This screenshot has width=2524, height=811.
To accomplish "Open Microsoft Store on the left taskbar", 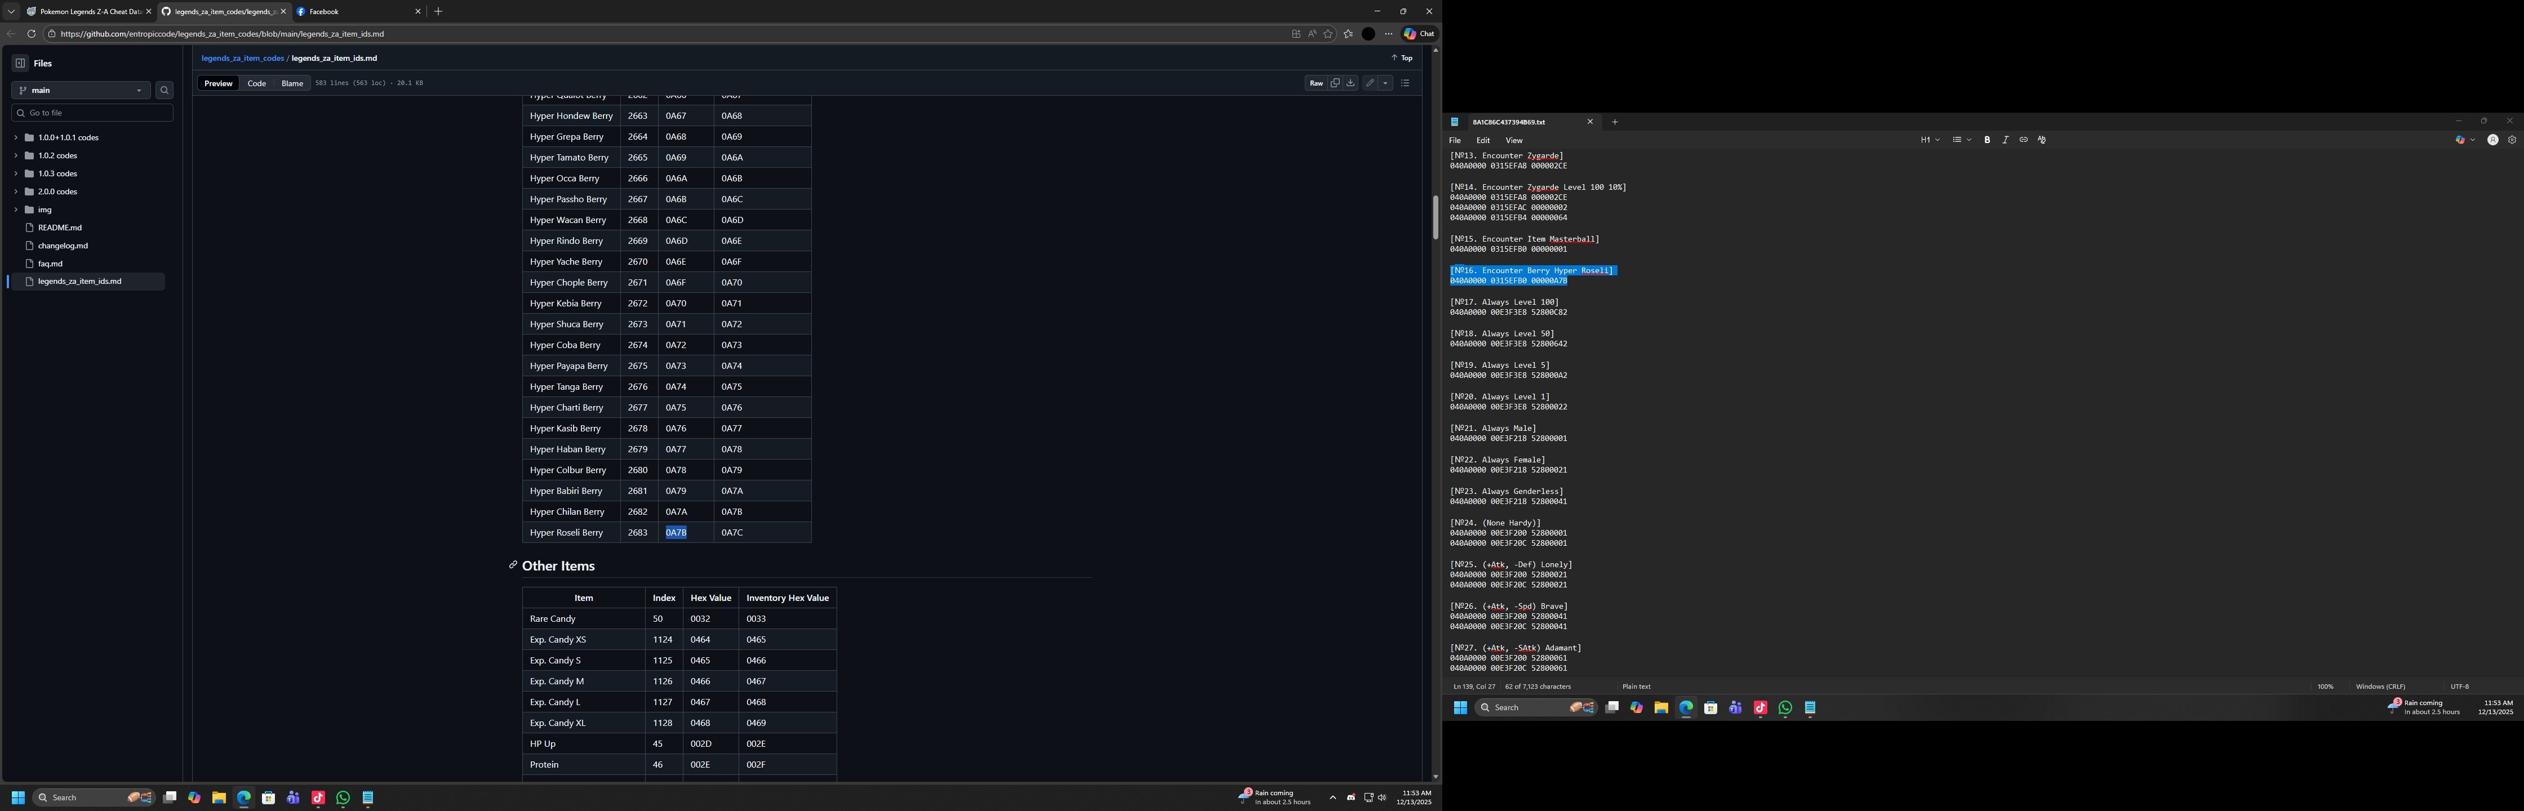I will point(269,797).
